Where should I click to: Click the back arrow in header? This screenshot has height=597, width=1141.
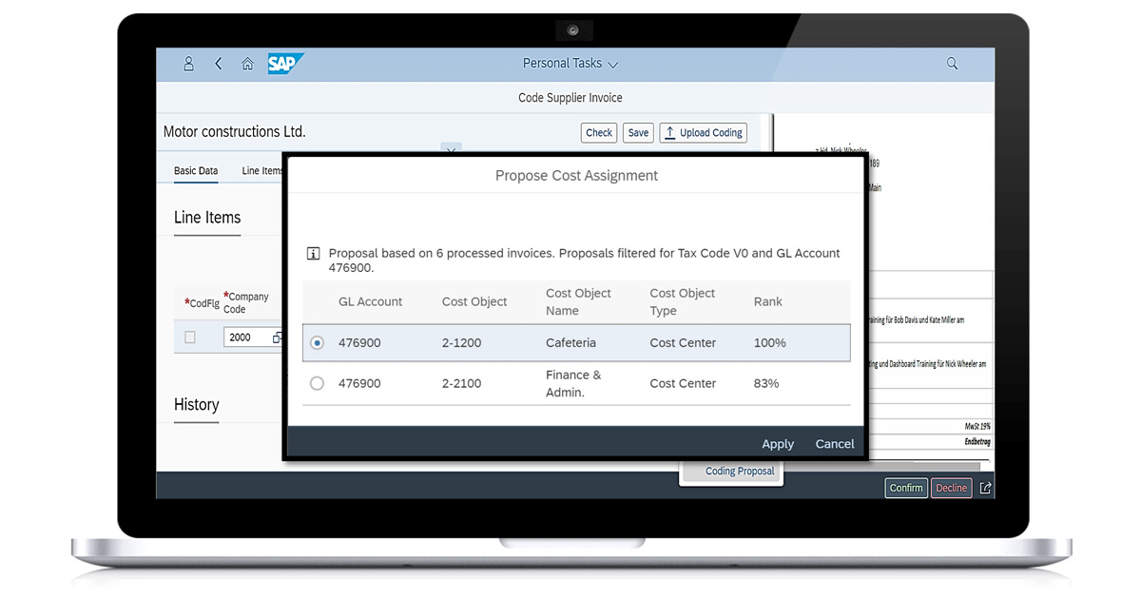coord(218,64)
